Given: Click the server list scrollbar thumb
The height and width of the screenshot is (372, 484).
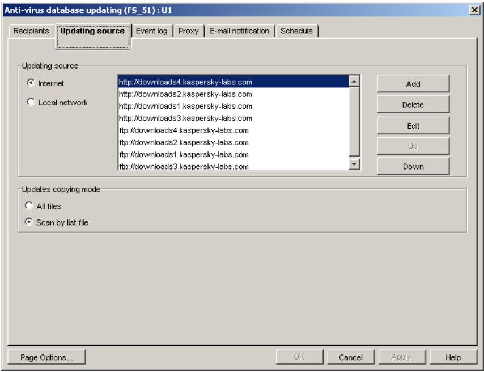Looking at the screenshot, I should pos(354,121).
